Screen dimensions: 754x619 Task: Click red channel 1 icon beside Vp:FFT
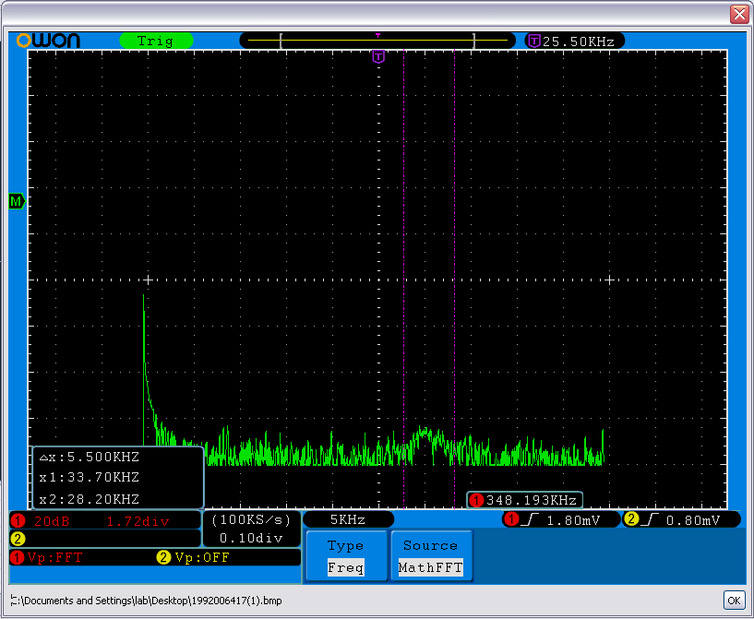pyautogui.click(x=18, y=558)
